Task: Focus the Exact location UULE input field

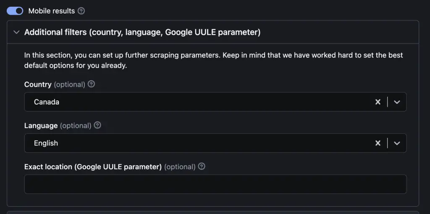Action: [215, 184]
